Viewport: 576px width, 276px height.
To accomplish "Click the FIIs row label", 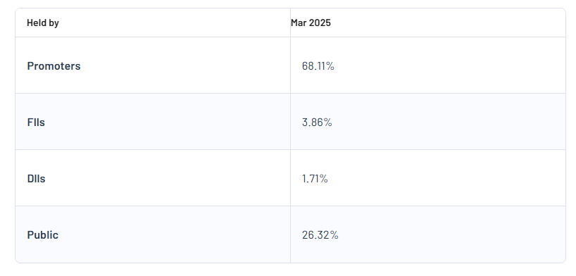I will pos(36,122).
